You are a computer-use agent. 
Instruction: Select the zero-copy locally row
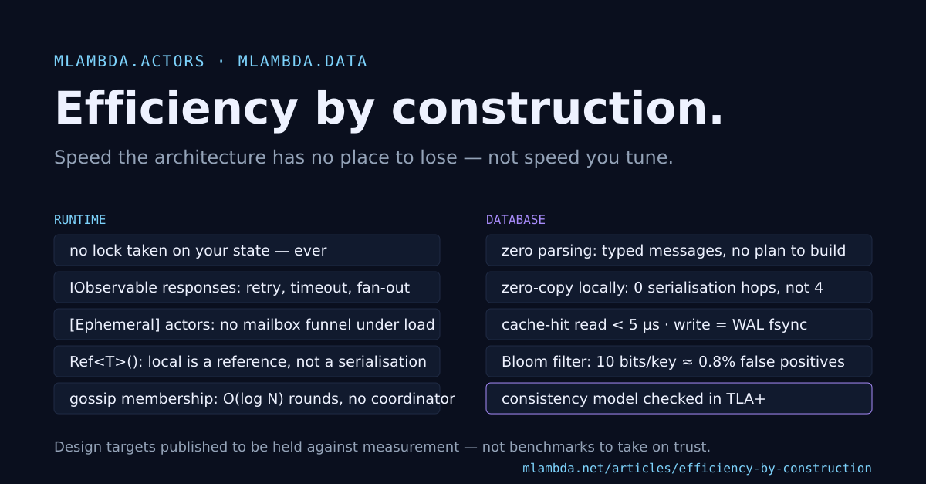click(679, 287)
